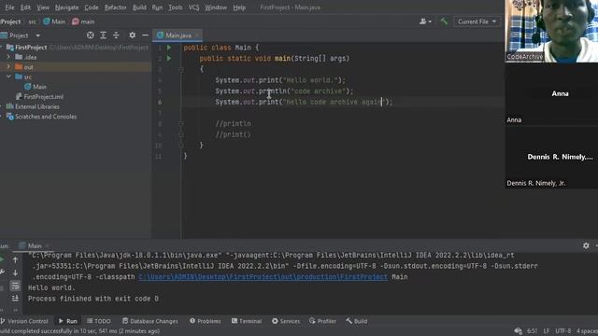Open Version Control tool window
The height and width of the screenshot is (336, 598).
point(24,321)
